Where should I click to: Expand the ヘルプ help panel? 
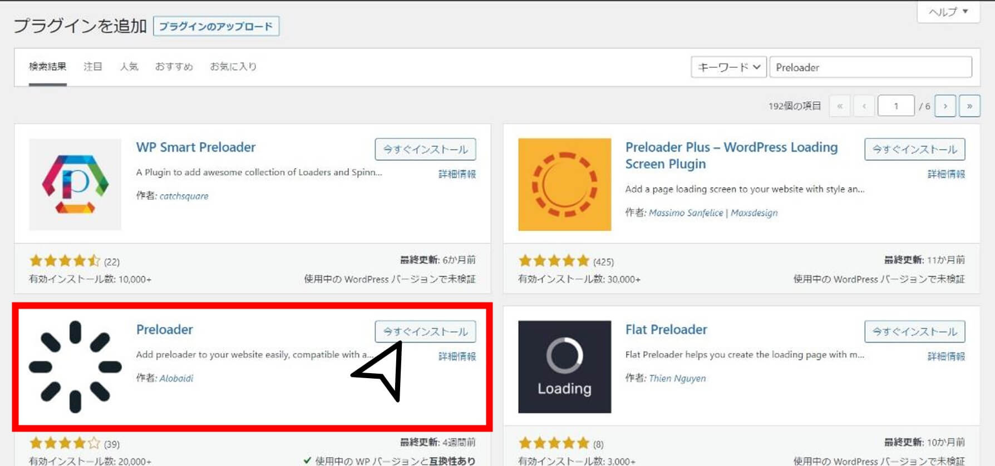[x=948, y=12]
